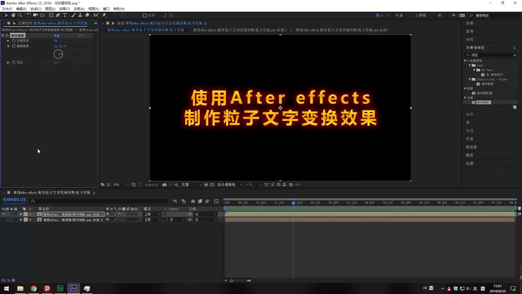Expand layer 2 properties in timeline
Image resolution: width=522 pixels, height=294 pixels.
pyautogui.click(x=21, y=220)
